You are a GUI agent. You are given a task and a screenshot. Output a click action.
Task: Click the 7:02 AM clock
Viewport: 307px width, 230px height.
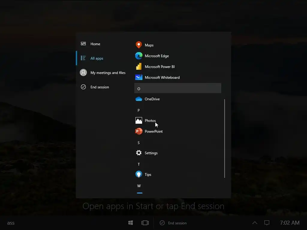coord(290,223)
